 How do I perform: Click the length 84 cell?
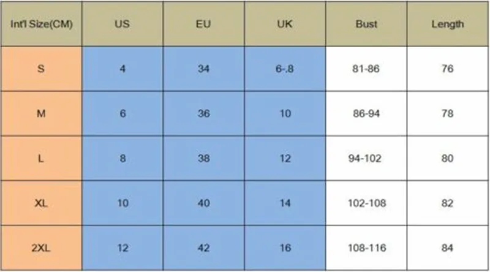coord(447,247)
